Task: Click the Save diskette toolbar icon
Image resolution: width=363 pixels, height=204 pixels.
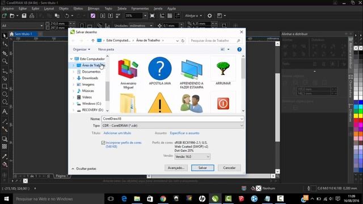Action: click(x=24, y=16)
